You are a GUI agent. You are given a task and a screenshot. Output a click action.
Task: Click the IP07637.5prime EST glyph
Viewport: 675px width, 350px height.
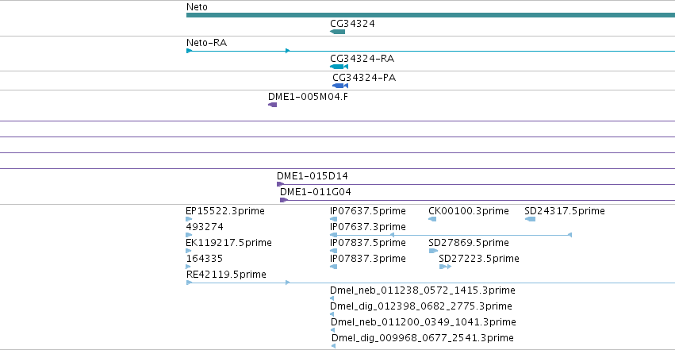click(x=333, y=219)
